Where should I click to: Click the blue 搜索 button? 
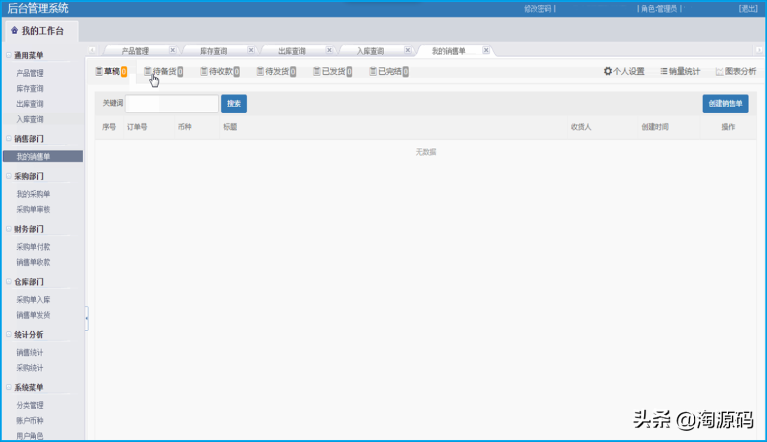pos(234,104)
